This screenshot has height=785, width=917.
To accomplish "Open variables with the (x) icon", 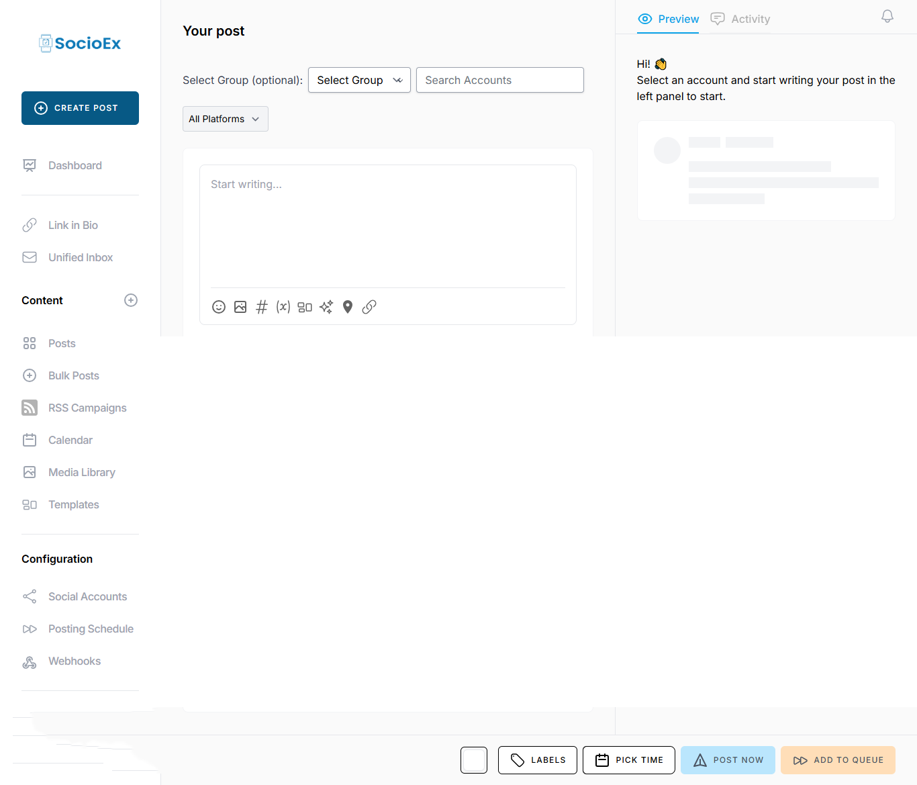I will click(283, 307).
